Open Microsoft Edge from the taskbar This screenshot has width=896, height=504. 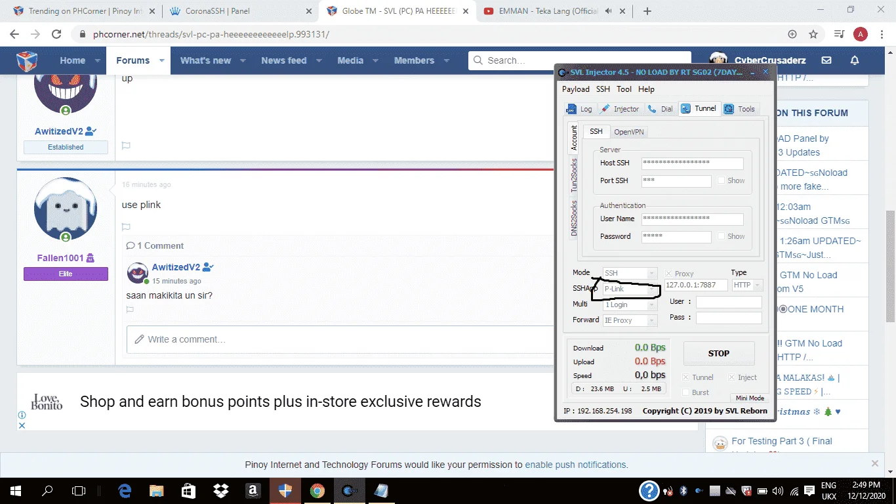(x=124, y=490)
